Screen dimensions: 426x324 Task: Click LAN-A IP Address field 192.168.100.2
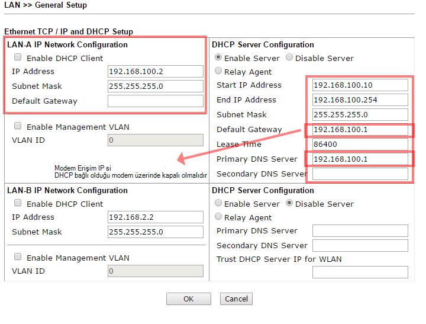(x=156, y=71)
